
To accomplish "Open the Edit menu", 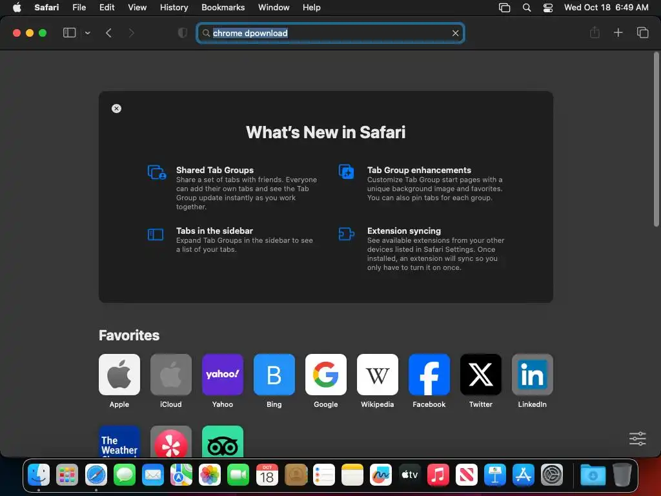I will point(107,7).
